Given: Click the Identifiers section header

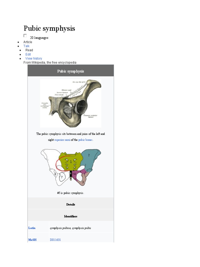Looking at the screenshot, I should (x=71, y=216).
